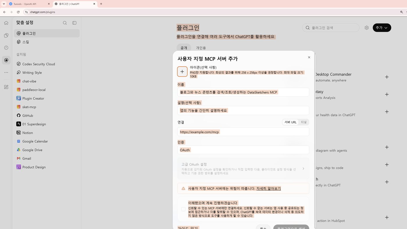Open the Notion plugin in sidebar
Screen dimensions: 407x229
(47, 133)
